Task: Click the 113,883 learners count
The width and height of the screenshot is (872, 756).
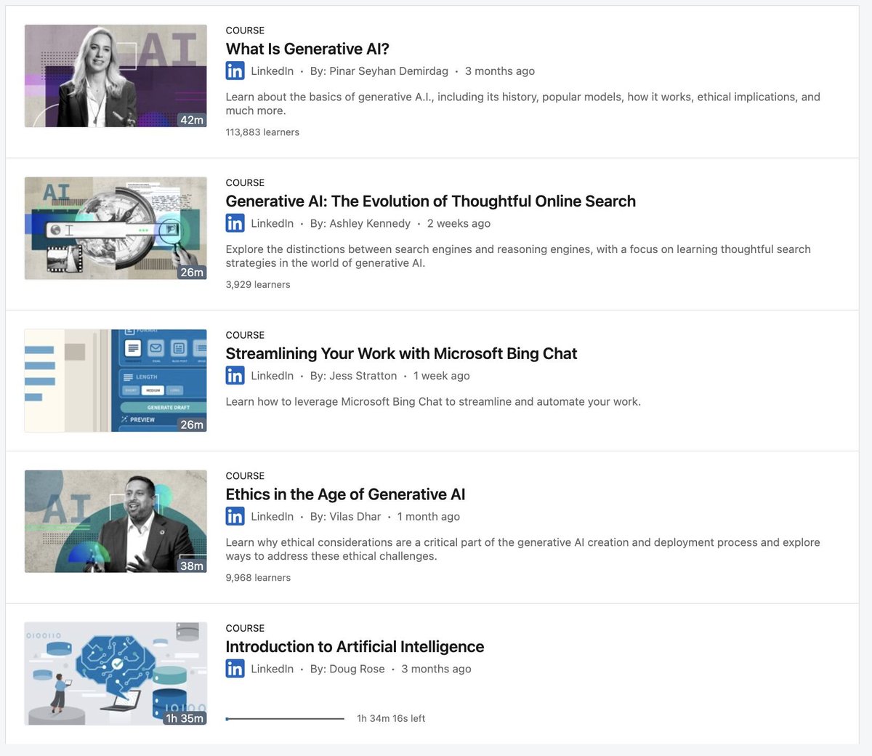Action: (x=262, y=132)
